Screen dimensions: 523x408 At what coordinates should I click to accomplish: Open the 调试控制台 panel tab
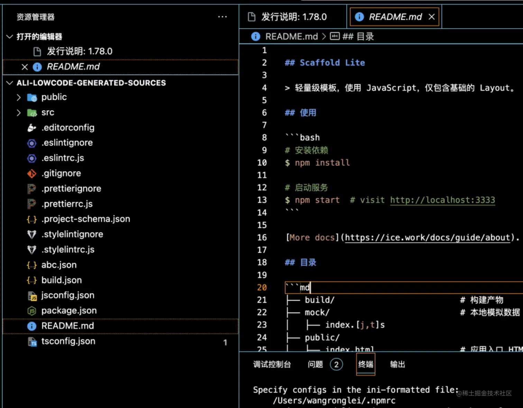[272, 364]
